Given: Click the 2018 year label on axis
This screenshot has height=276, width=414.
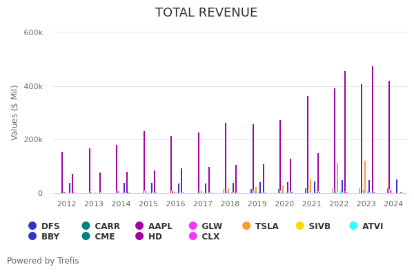Looking at the screenshot, I should (230, 204).
